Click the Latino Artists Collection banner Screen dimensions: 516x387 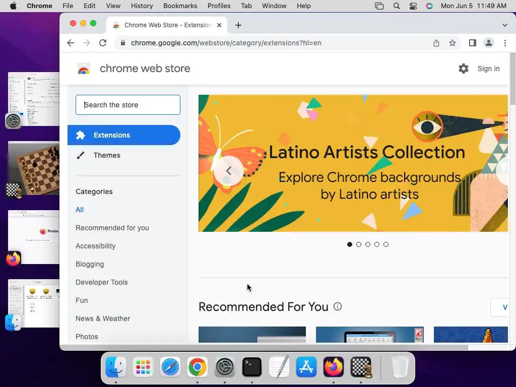point(353,163)
